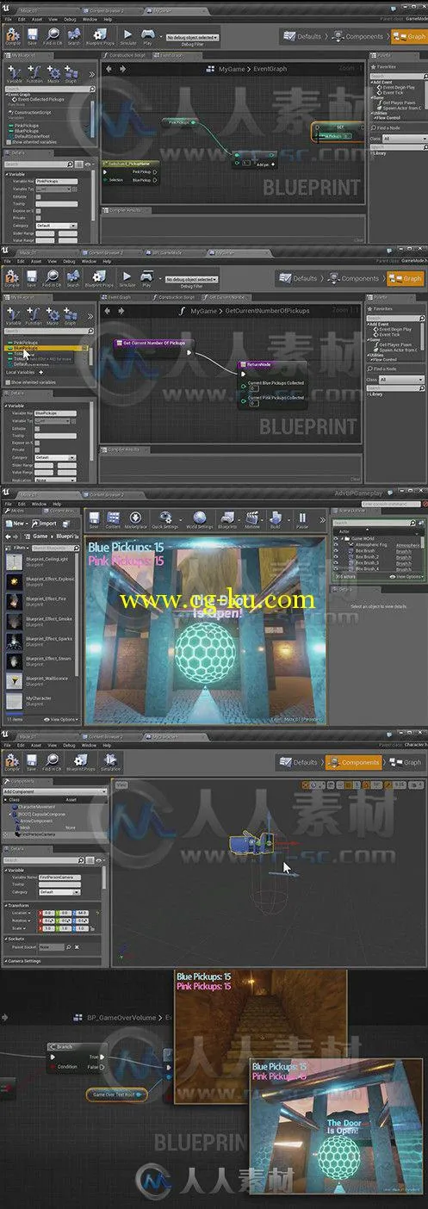The width and height of the screenshot is (428, 1209).
Task: Click Save in the EventGraph blueprint window
Action: (32, 38)
